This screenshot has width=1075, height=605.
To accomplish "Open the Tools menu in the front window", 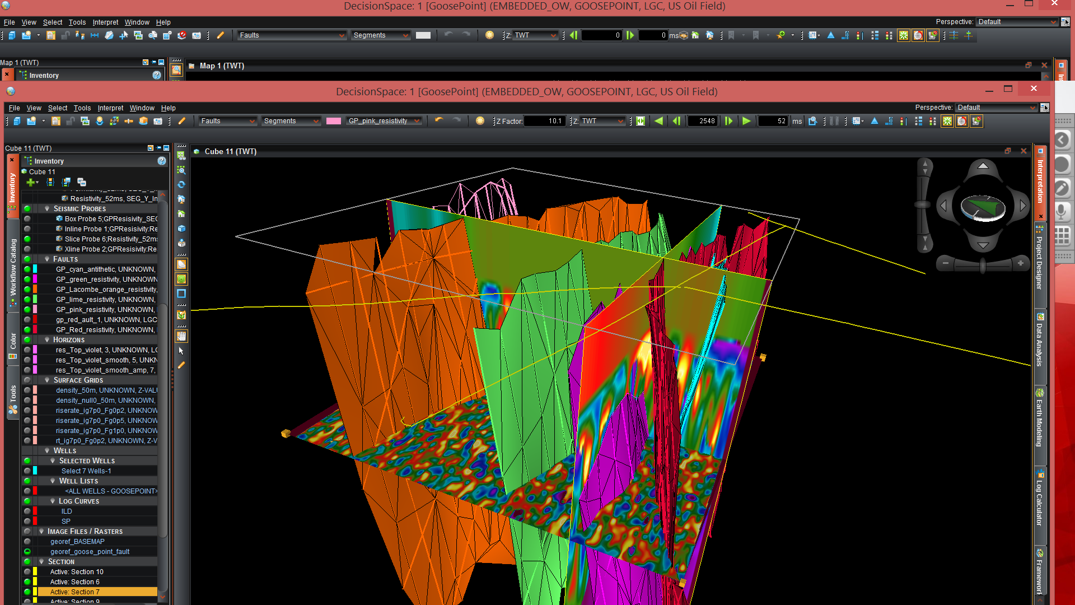I will tap(82, 108).
